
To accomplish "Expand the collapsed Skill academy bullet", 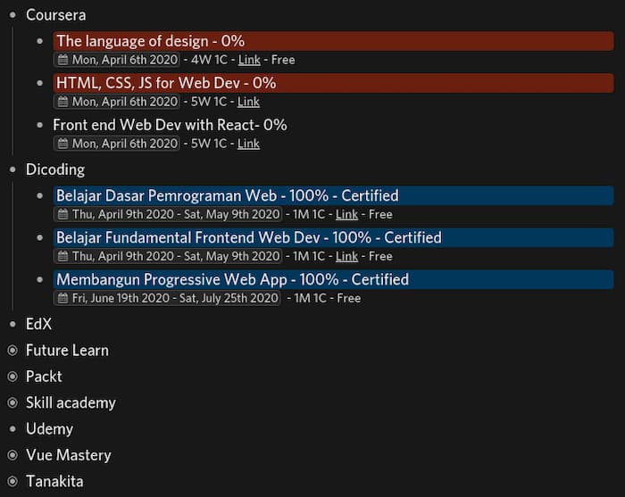I will 12,403.
